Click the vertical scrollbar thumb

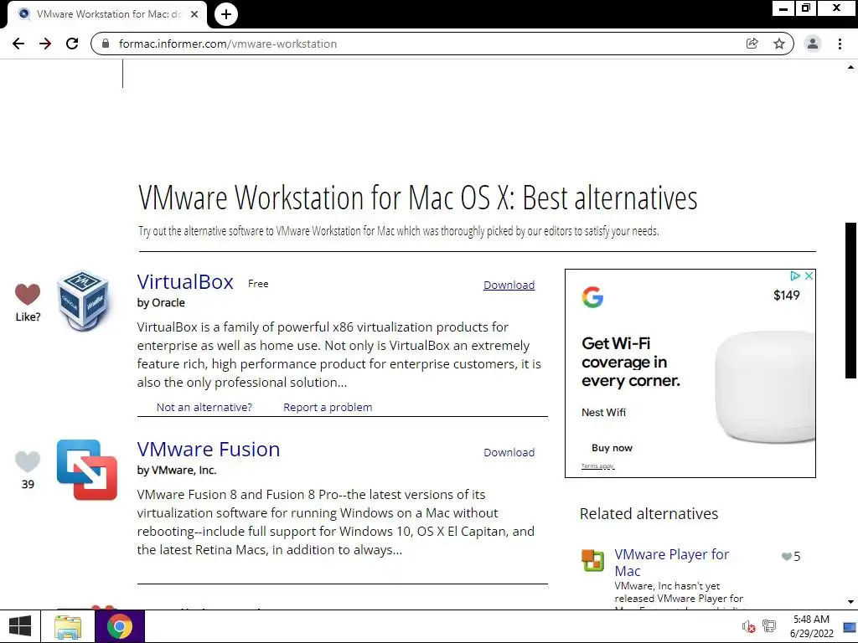click(851, 301)
